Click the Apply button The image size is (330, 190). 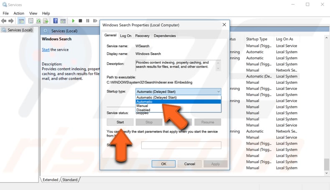216,164
